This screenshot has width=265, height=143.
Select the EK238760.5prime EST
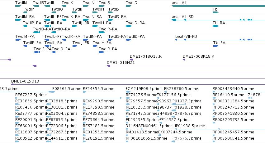tap(165, 92)
